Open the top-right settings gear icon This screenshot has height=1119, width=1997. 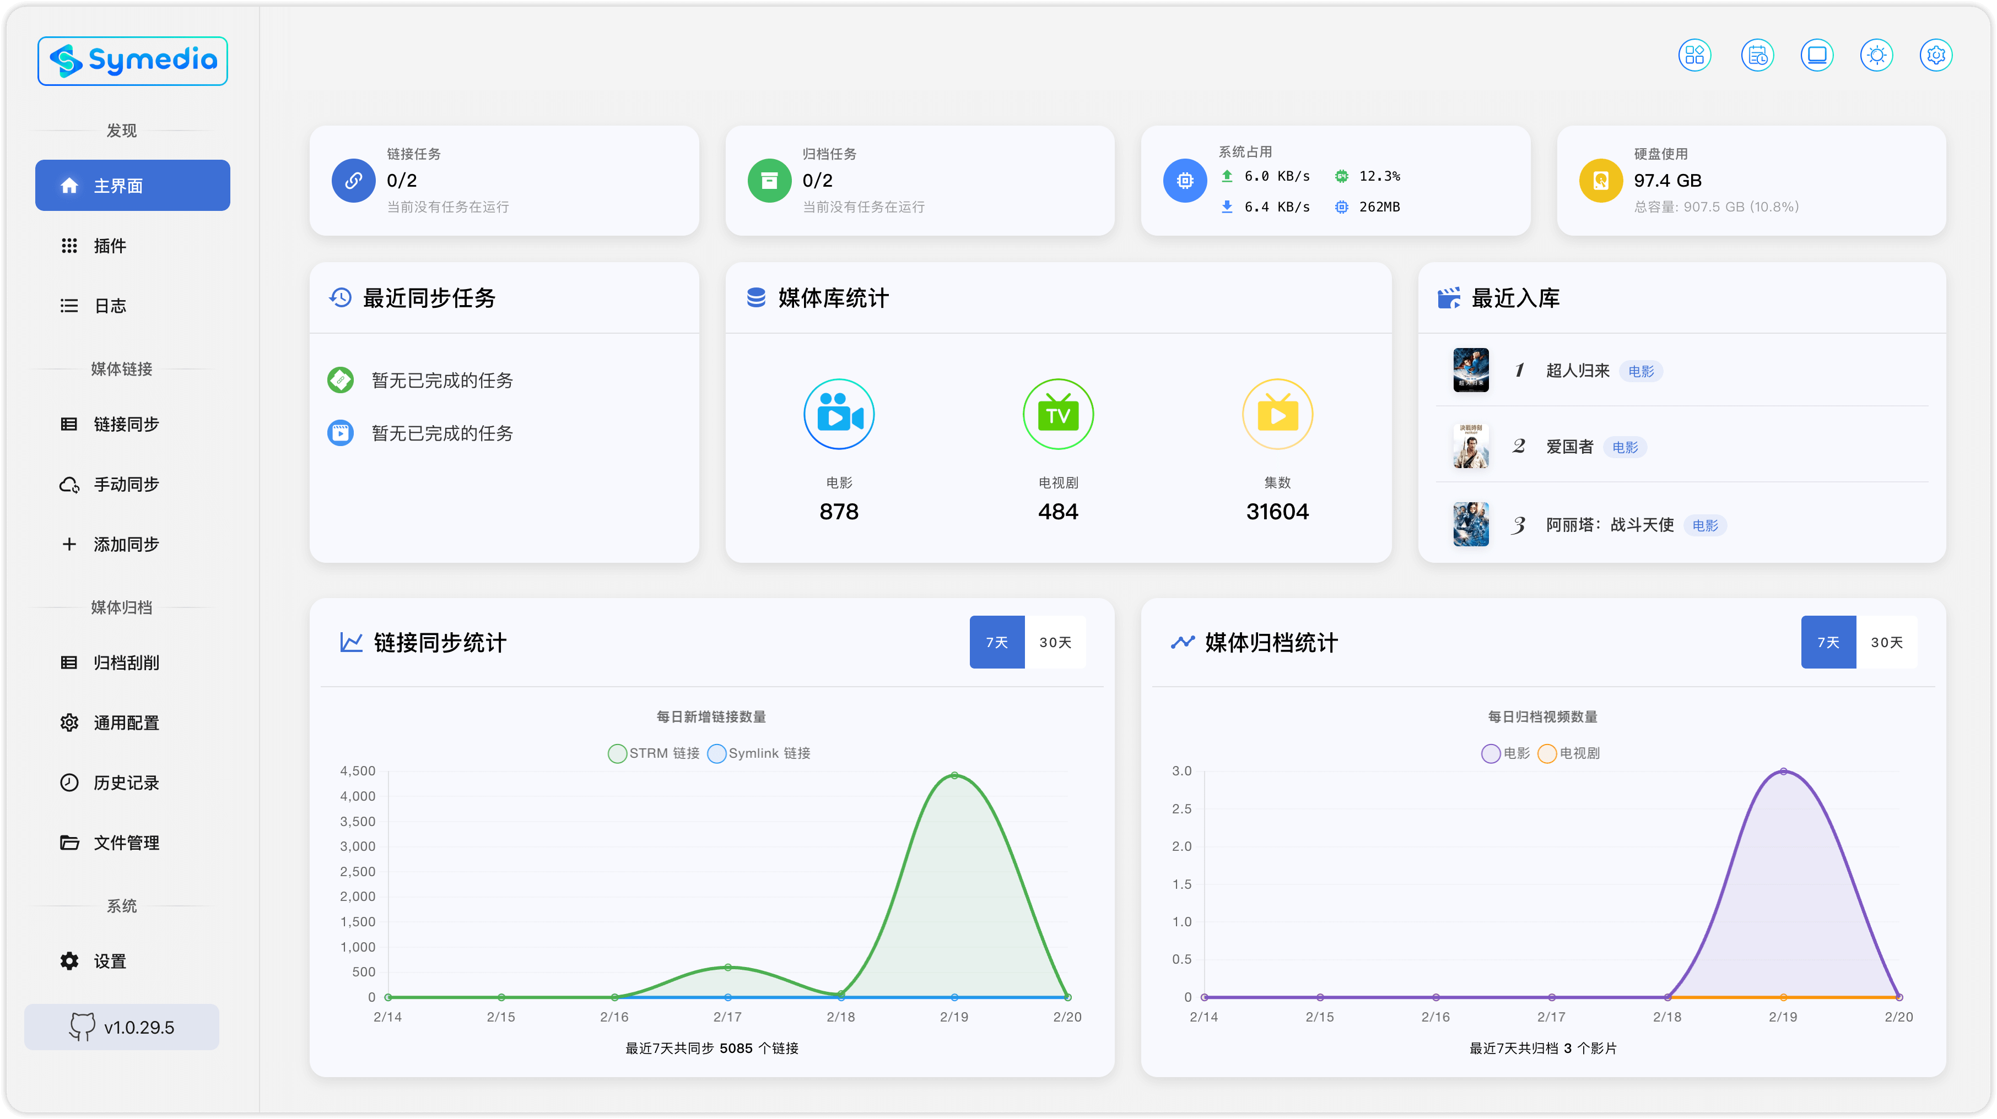(1936, 55)
